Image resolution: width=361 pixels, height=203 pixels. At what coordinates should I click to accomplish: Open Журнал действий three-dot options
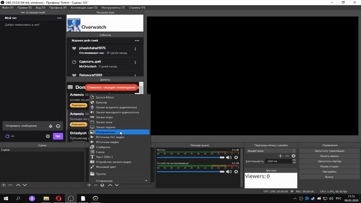coord(137,41)
